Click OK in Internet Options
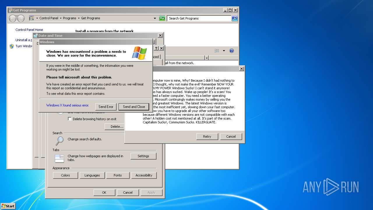The image size is (373, 210). pos(104,192)
